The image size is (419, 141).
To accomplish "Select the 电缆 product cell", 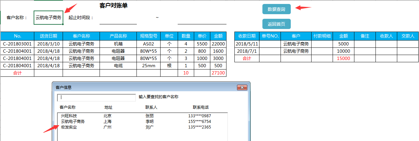I will click(x=118, y=66).
